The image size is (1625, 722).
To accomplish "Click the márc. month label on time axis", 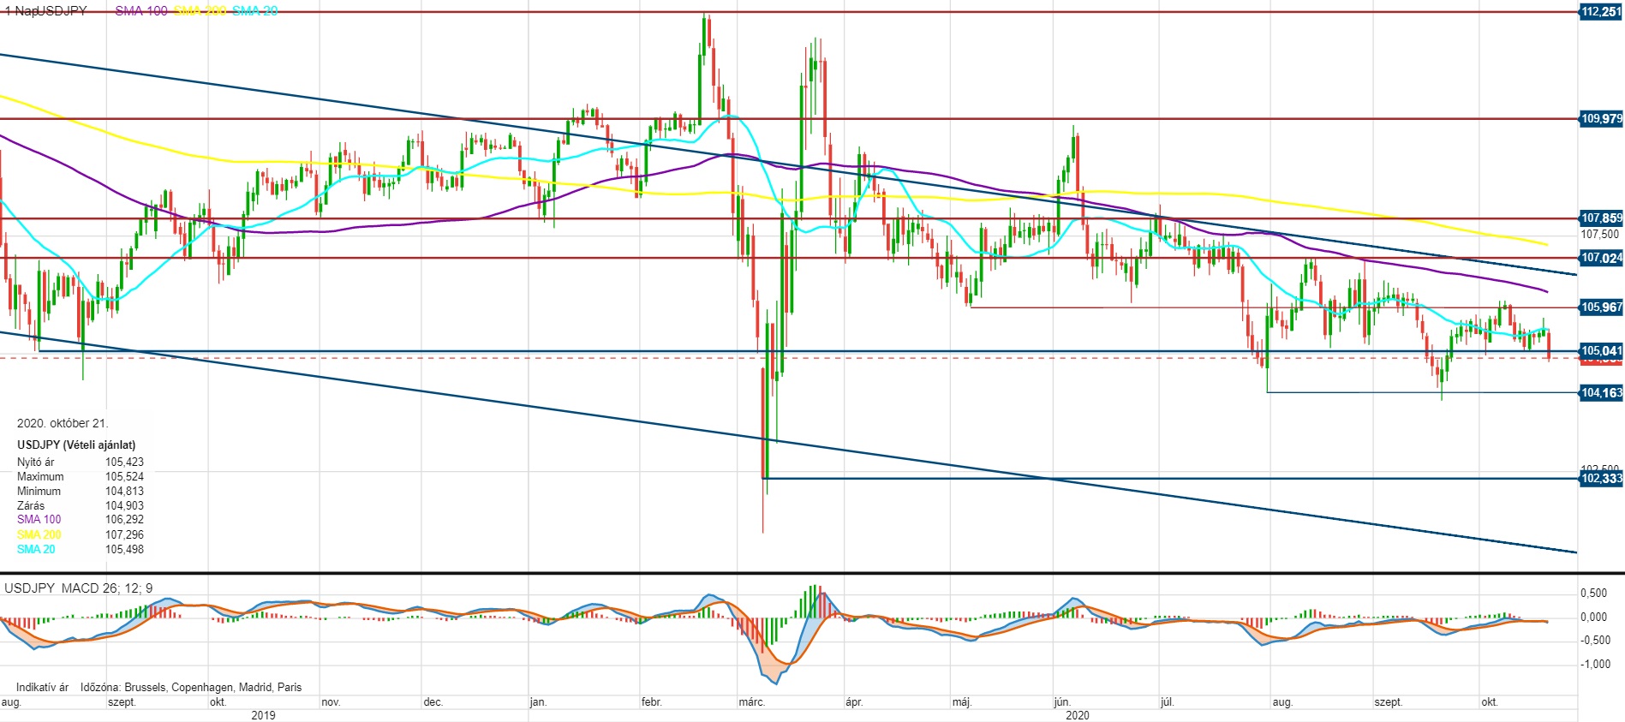I will (x=751, y=702).
